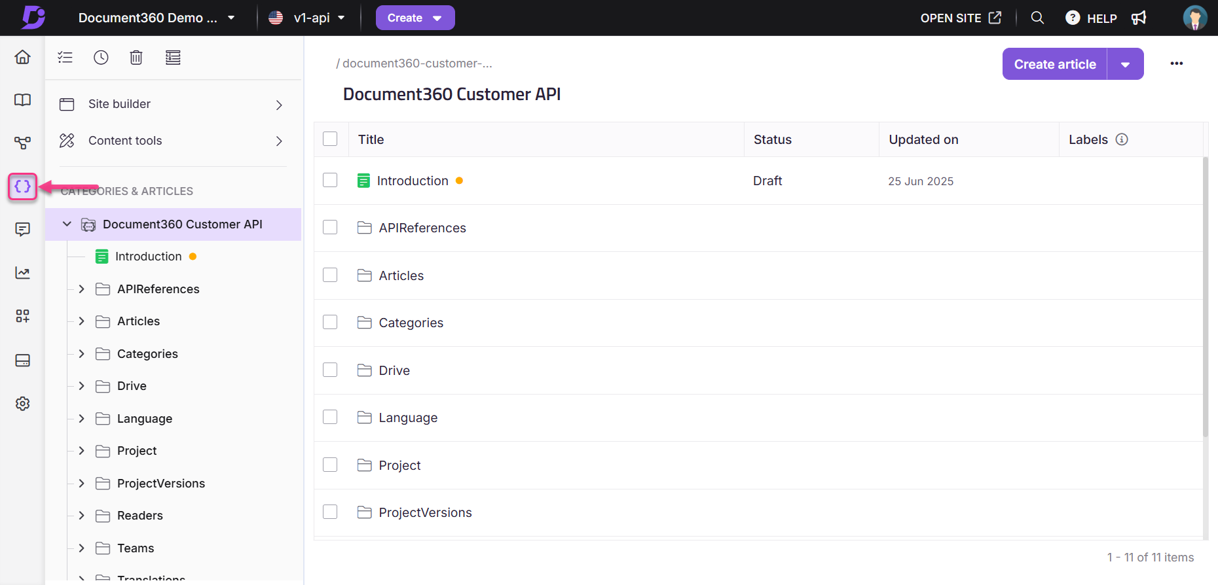Open the Content tools menu
1218x585 pixels.
(173, 141)
